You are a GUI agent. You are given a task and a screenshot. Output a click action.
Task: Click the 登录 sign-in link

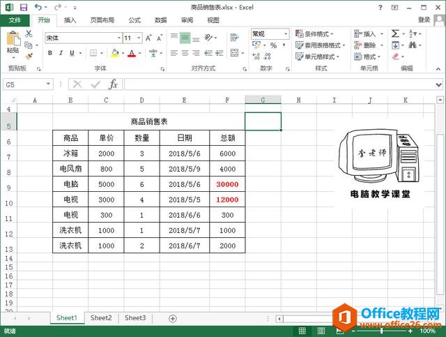pos(424,20)
